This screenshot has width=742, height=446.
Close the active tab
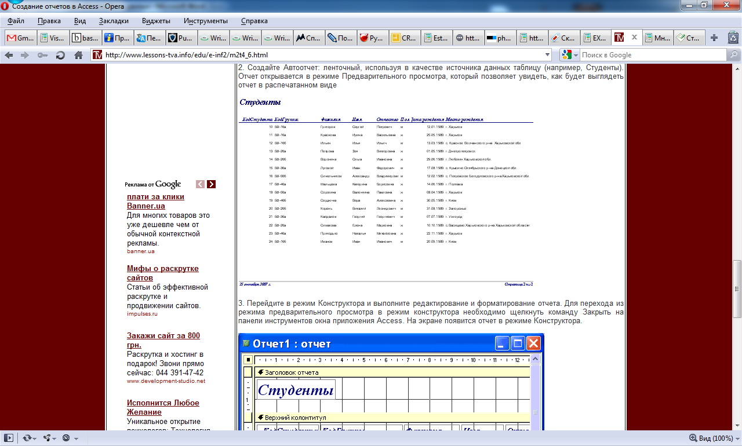point(634,38)
